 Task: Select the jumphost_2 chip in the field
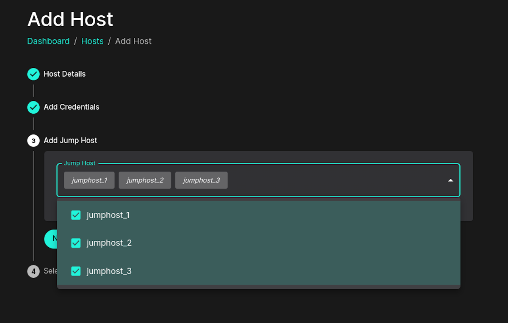pyautogui.click(x=145, y=180)
